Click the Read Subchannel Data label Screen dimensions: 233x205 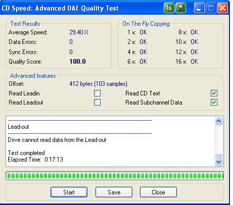[x=154, y=102]
